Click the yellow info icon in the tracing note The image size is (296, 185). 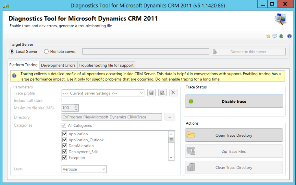14,76
